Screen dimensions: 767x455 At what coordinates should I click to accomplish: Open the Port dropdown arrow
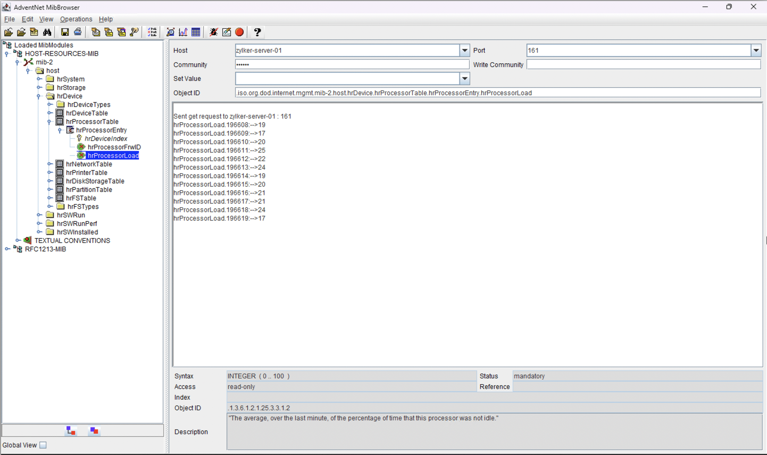pos(756,50)
